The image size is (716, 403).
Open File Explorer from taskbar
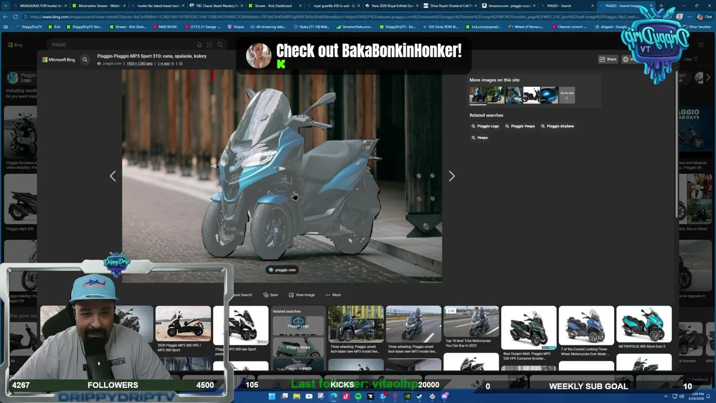coord(296,396)
